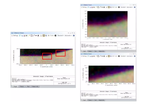Select the arrow annotation tool in top-right viewer
The height and width of the screenshot is (105, 150).
click(x=100, y=7)
